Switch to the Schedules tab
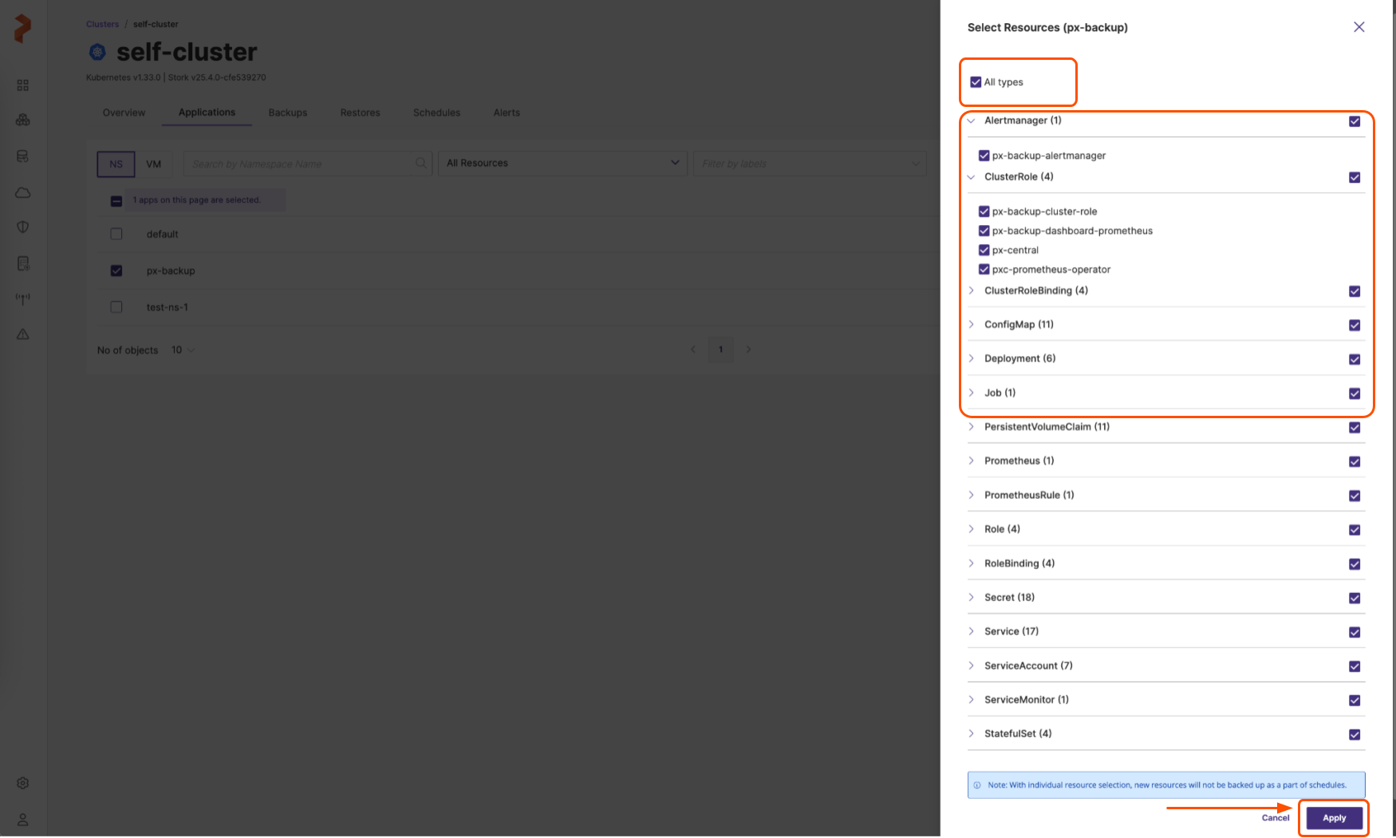This screenshot has height=838, width=1396. pyautogui.click(x=436, y=113)
